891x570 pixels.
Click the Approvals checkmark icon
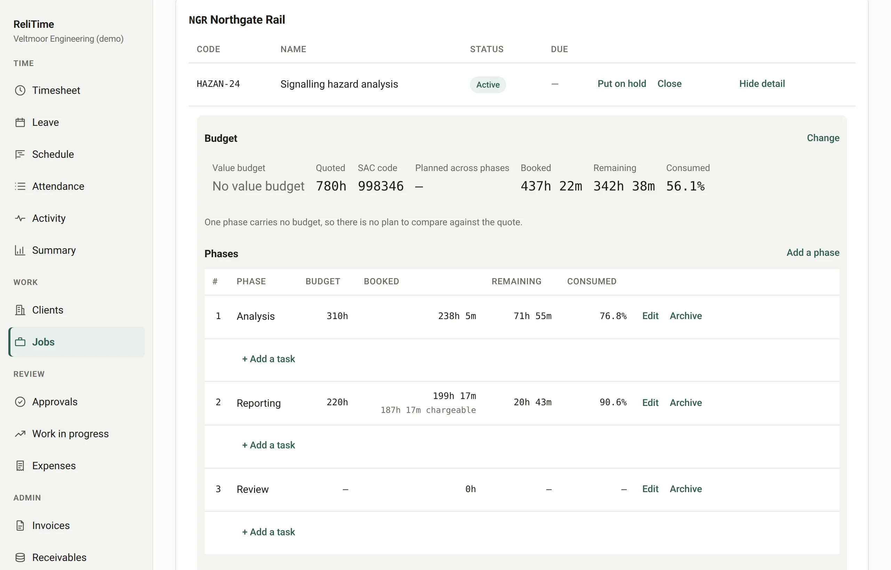point(20,401)
